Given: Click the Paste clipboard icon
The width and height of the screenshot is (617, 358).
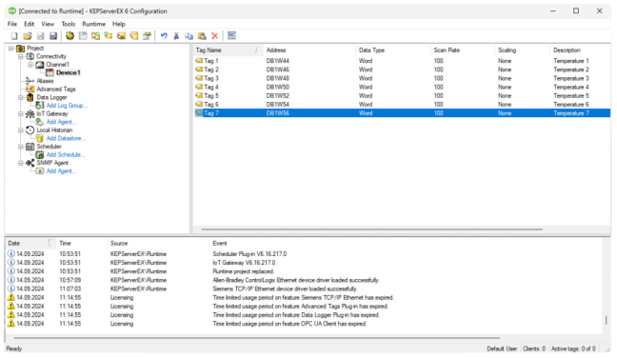Looking at the screenshot, I should pos(202,36).
